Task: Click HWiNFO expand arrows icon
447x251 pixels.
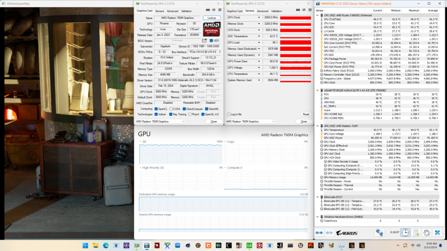Action: [319, 233]
